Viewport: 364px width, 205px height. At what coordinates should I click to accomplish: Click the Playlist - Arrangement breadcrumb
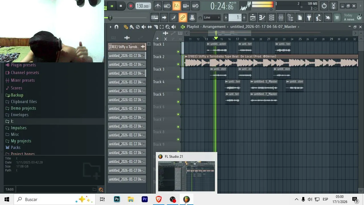click(206, 26)
